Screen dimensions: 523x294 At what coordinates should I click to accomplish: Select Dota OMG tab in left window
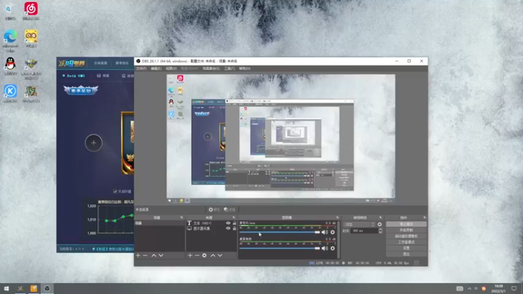[x=74, y=76]
